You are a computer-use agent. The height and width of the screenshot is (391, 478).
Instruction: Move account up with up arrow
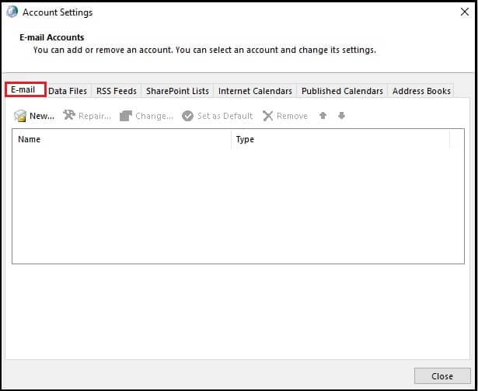[323, 116]
